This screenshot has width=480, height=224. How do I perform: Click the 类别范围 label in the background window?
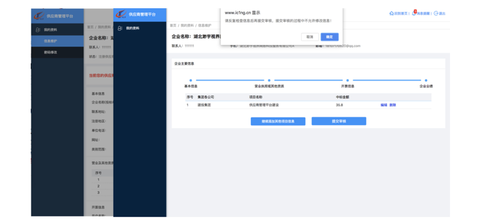(99, 149)
